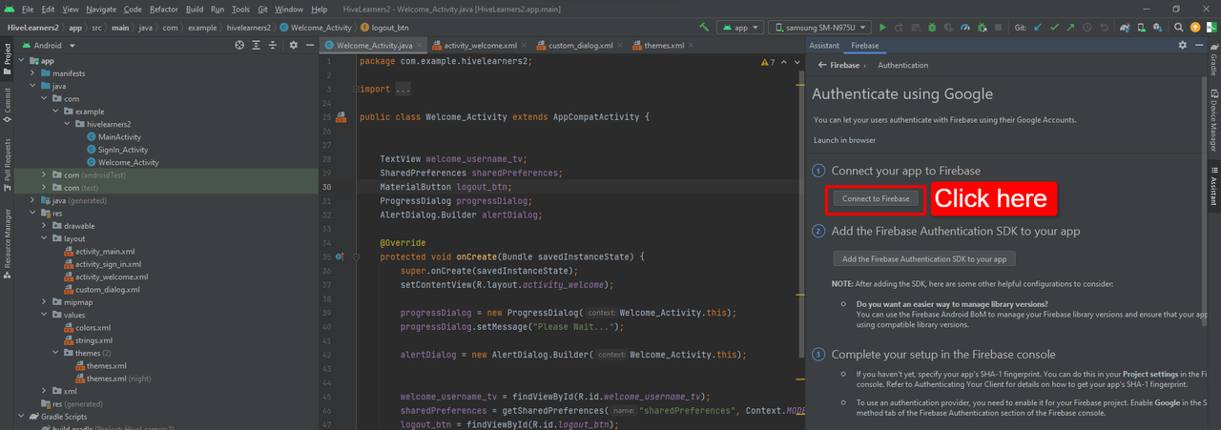Click Expand All icon in Project panel
Image resolution: width=1221 pixels, height=430 pixels.
click(258, 45)
